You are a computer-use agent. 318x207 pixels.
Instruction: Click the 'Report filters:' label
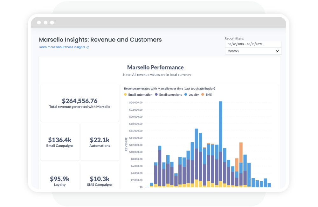[x=234, y=38]
